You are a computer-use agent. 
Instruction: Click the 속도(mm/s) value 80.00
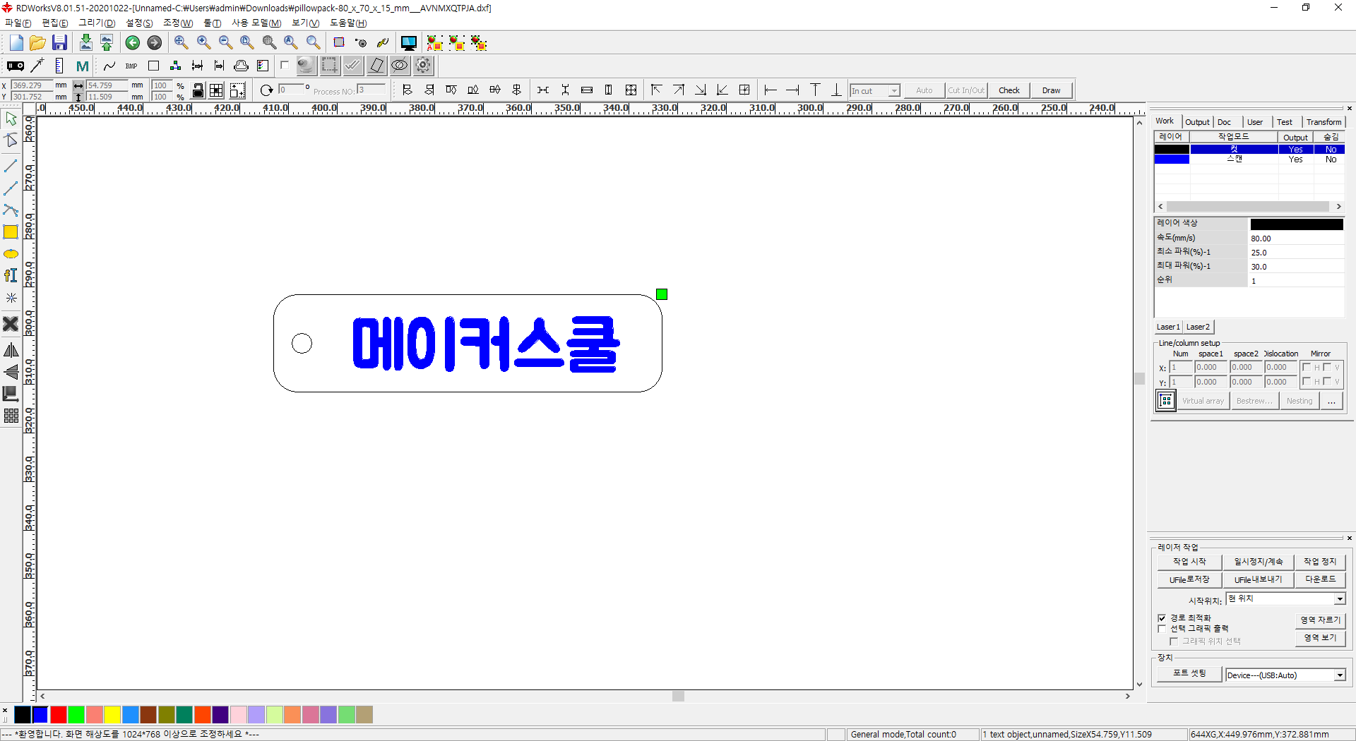(x=1297, y=239)
